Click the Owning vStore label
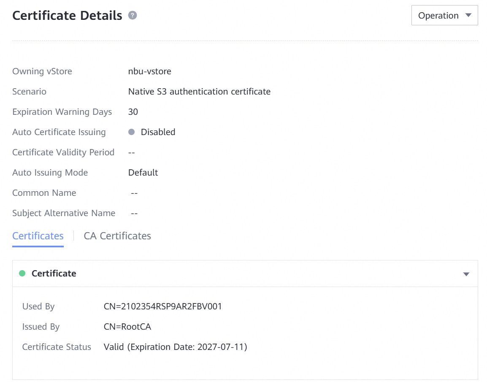This screenshot has height=382, width=487. coord(42,71)
